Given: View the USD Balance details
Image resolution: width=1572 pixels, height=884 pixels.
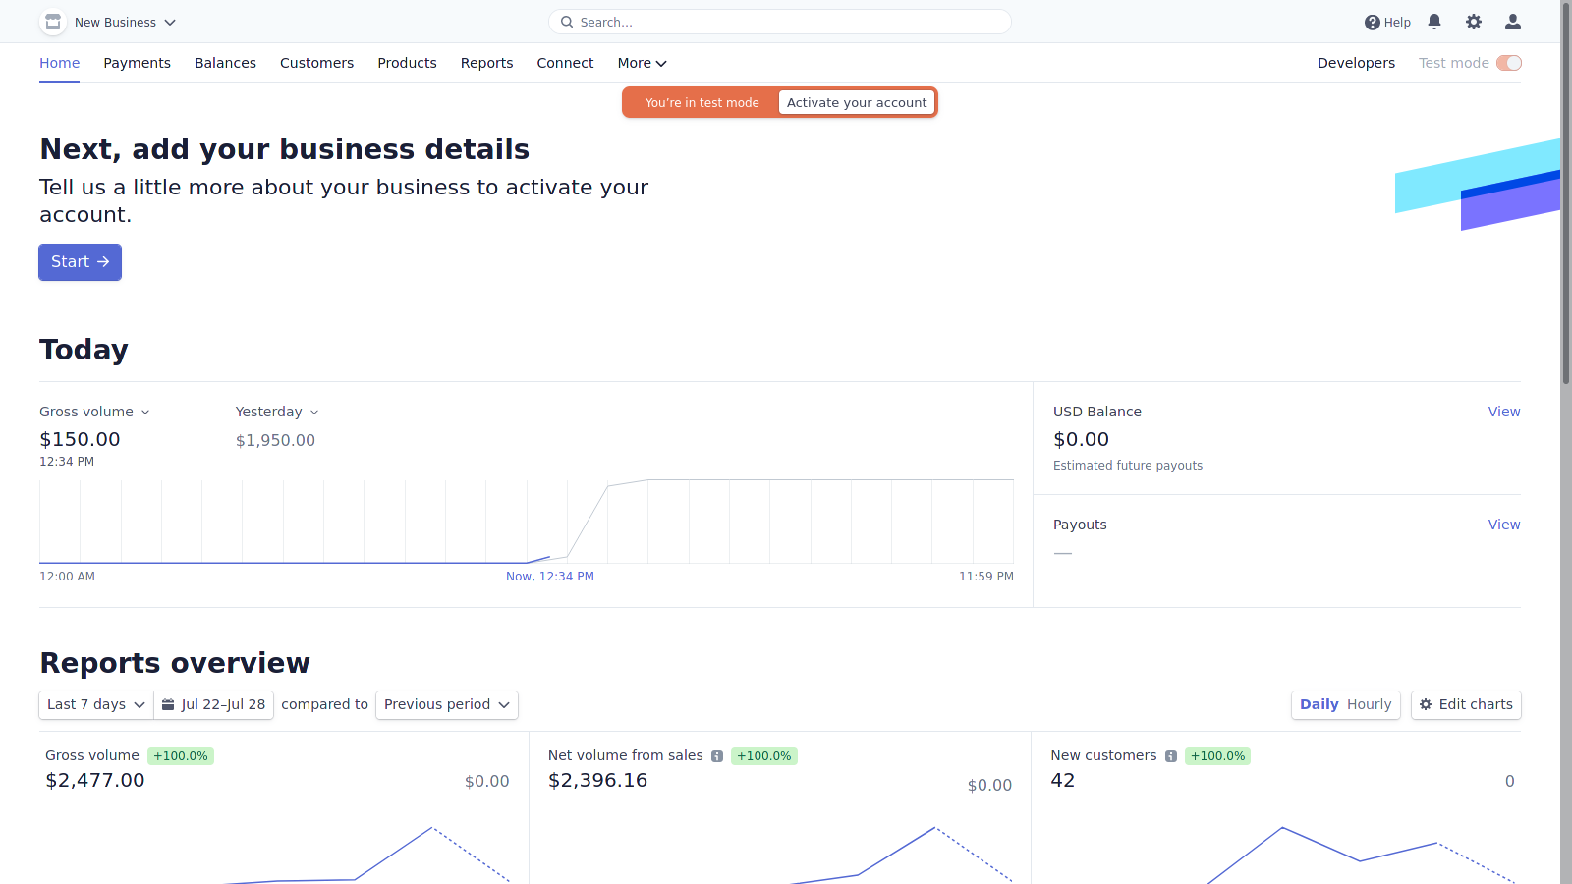Looking at the screenshot, I should point(1503,411).
